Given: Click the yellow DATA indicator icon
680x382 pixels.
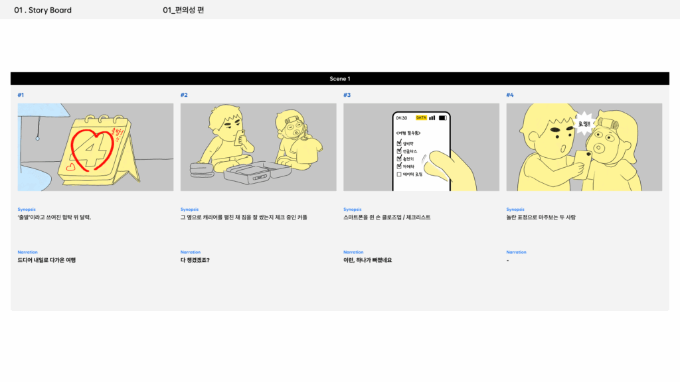Looking at the screenshot, I should pos(421,118).
